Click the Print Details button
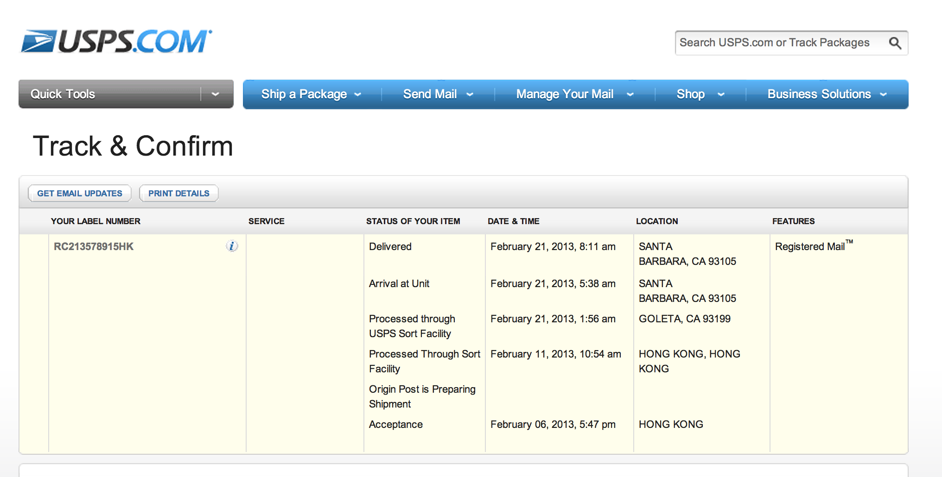The width and height of the screenshot is (942, 477). [179, 193]
